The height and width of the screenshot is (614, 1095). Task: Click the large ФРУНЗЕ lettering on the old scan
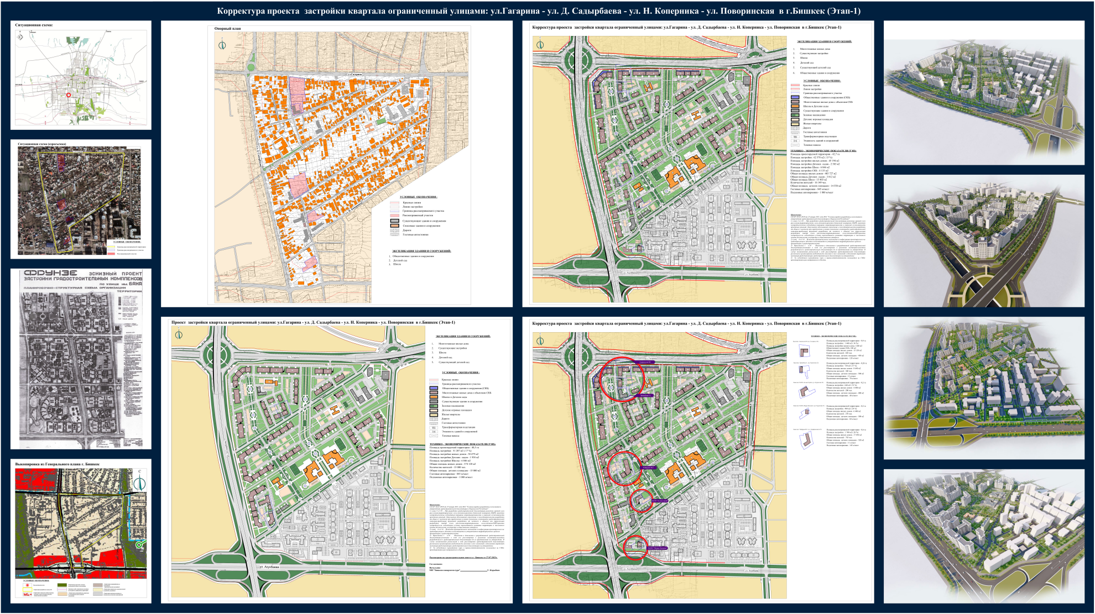pyautogui.click(x=50, y=274)
